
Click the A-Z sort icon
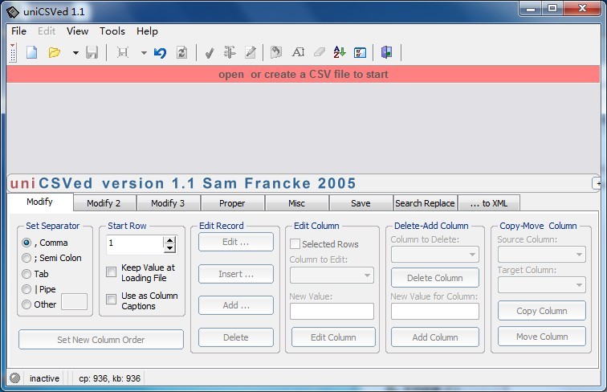click(x=339, y=53)
